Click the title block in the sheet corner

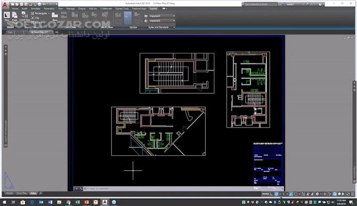[x=268, y=164]
